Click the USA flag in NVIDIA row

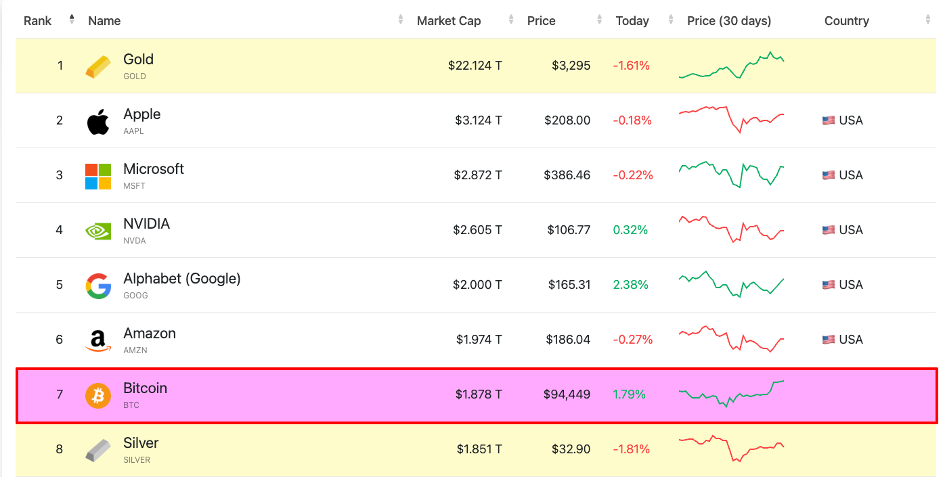[829, 230]
